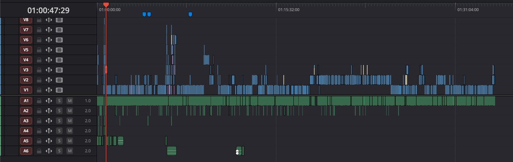Toggle auto track selector on V8
Viewport: 513px width, 162px height.
tap(49, 20)
